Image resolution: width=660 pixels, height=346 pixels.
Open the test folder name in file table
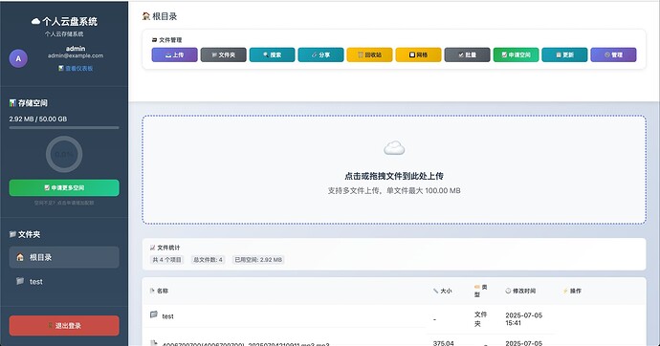click(167, 316)
